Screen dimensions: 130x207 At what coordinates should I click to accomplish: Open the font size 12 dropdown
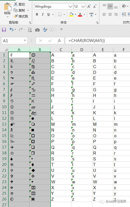[83, 7]
